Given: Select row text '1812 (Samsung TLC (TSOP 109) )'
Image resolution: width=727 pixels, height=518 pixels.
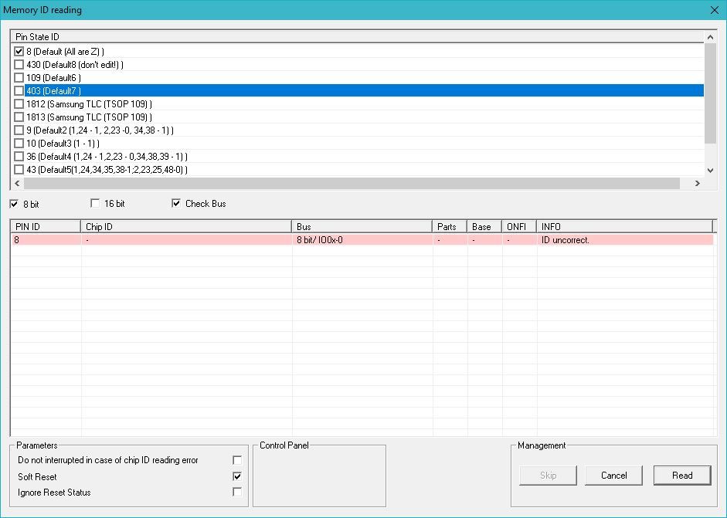Looking at the screenshot, I should tap(89, 103).
